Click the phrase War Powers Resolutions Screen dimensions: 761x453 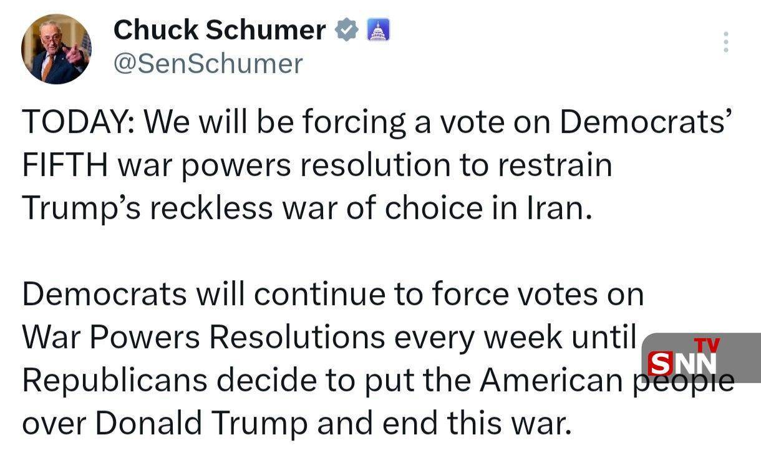[x=203, y=337]
